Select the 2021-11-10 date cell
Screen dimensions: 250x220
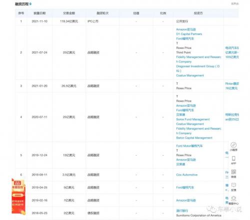(39, 21)
